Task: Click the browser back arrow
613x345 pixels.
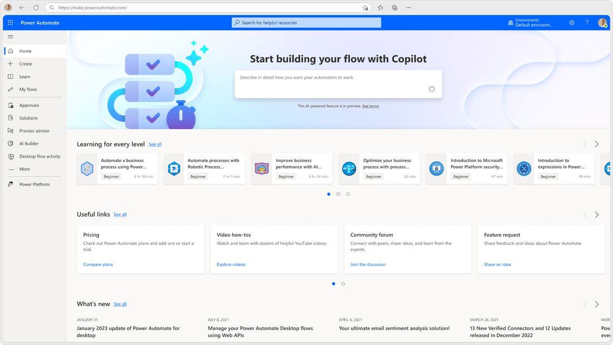Action: (x=22, y=7)
